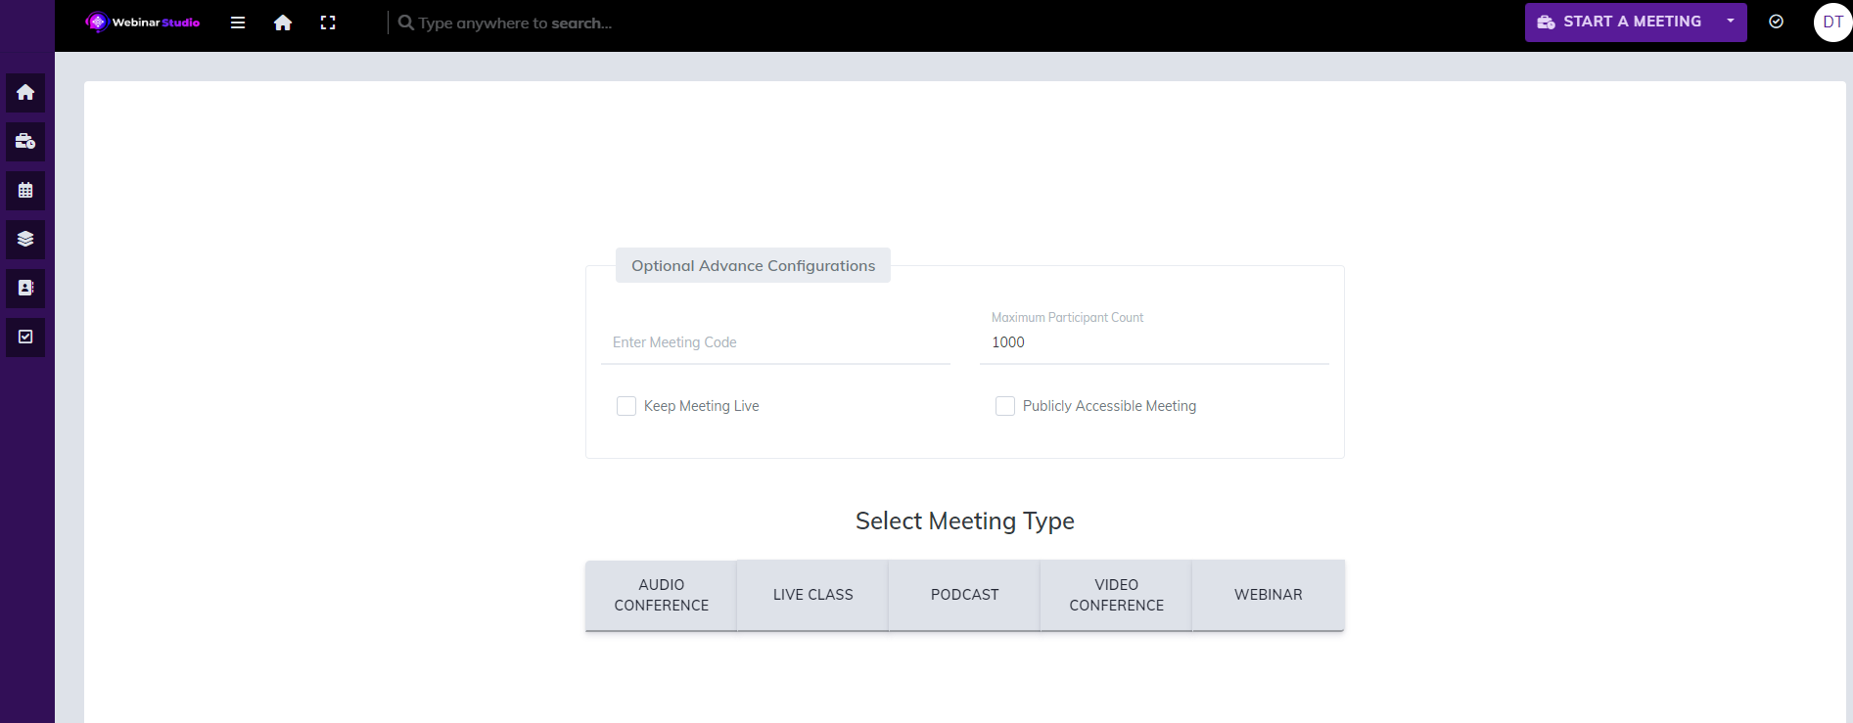Open sidebar contacts book icon
Screen dimensions: 1853x723
coord(25,288)
